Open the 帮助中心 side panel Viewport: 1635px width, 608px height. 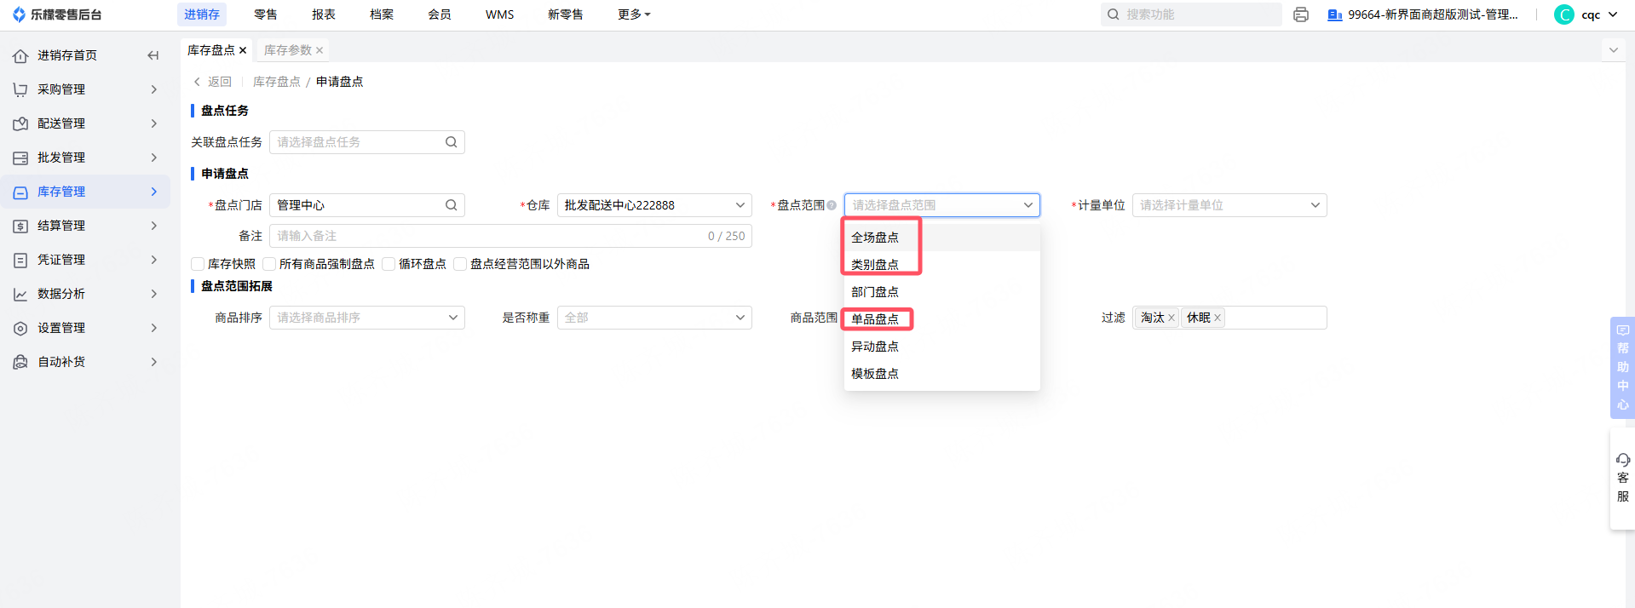tap(1622, 368)
